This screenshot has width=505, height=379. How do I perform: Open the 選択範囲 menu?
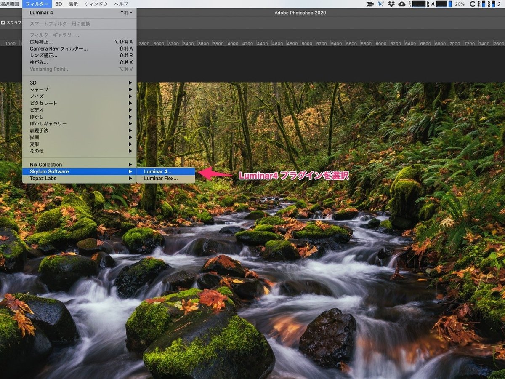10,4
